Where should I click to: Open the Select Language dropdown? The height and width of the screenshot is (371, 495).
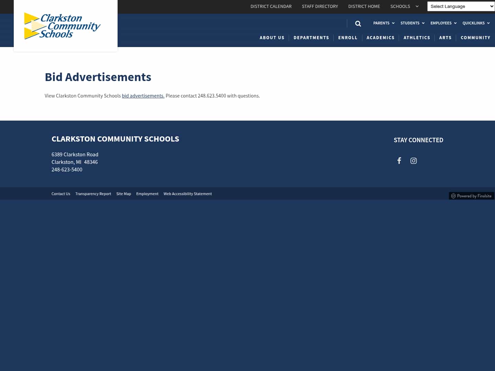point(461,6)
